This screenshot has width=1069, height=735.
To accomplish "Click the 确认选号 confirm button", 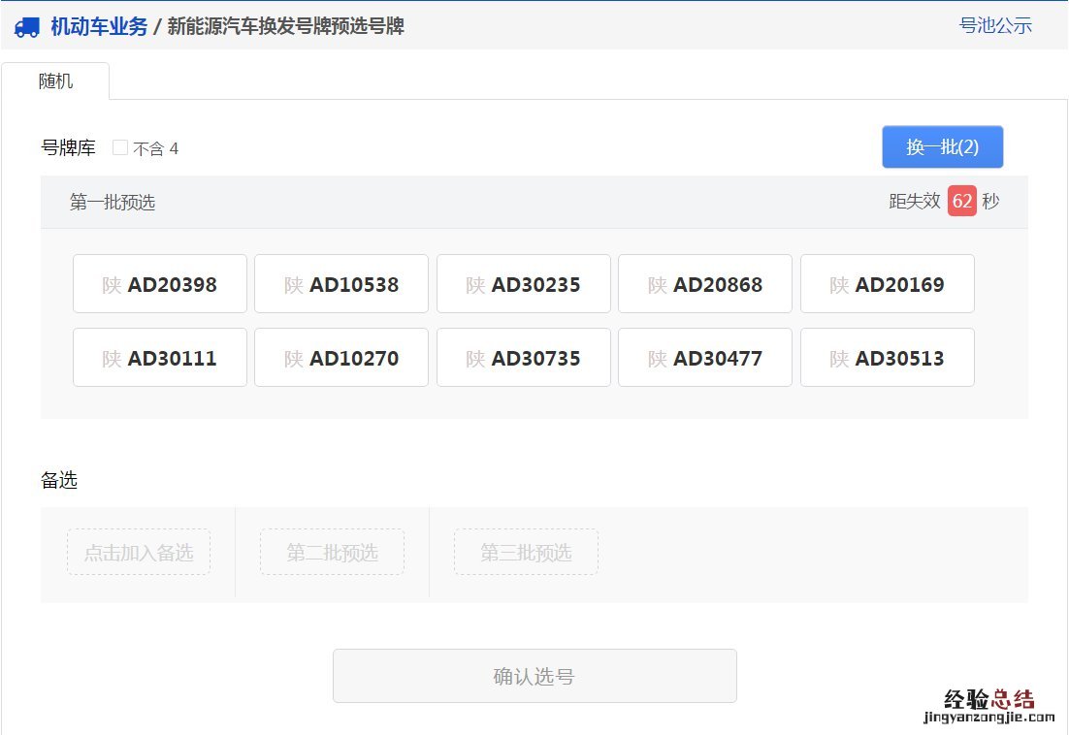I will (534, 675).
